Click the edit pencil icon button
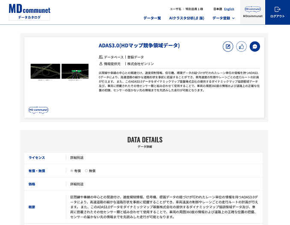The height and width of the screenshot is (225, 290). tap(228, 47)
